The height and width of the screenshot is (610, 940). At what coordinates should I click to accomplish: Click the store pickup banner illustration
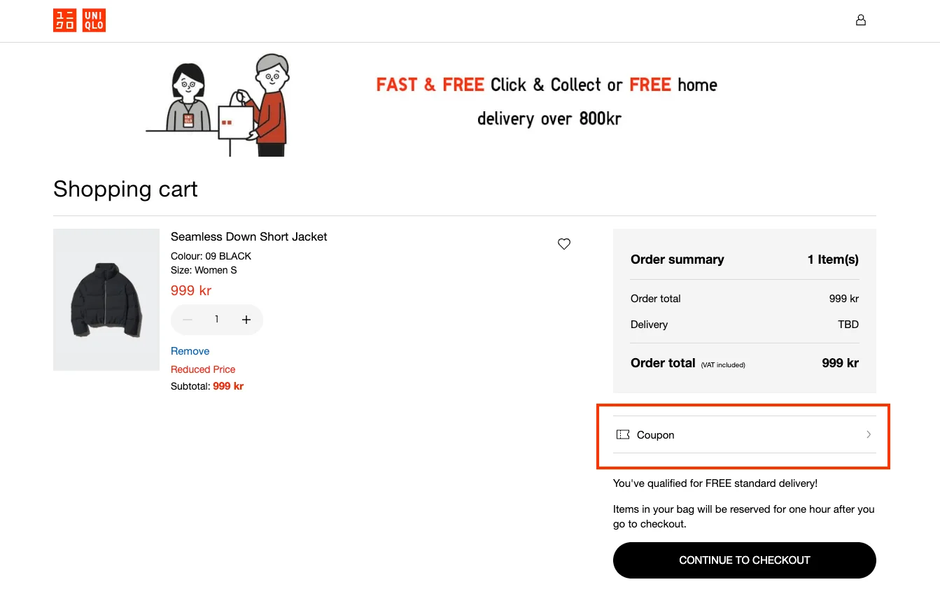[x=218, y=105]
